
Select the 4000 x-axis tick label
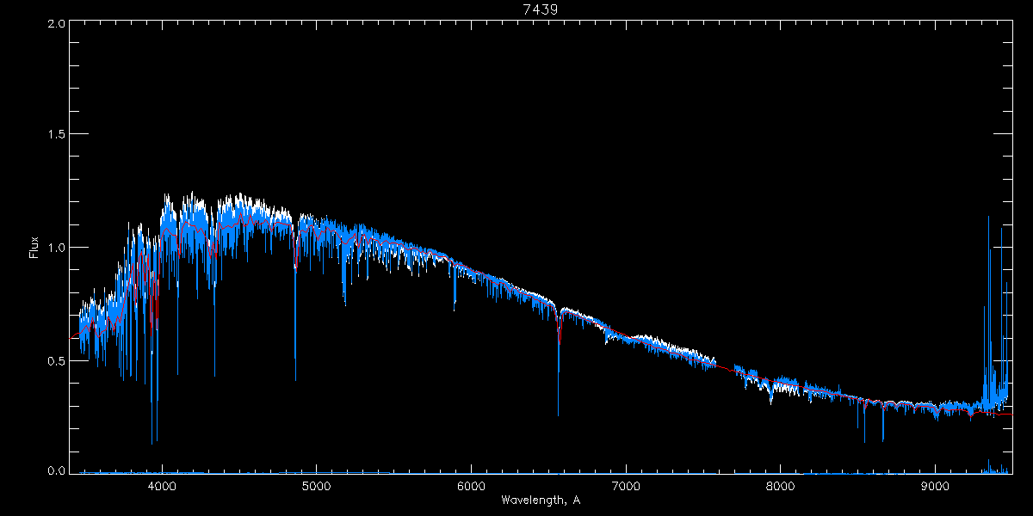162,486
